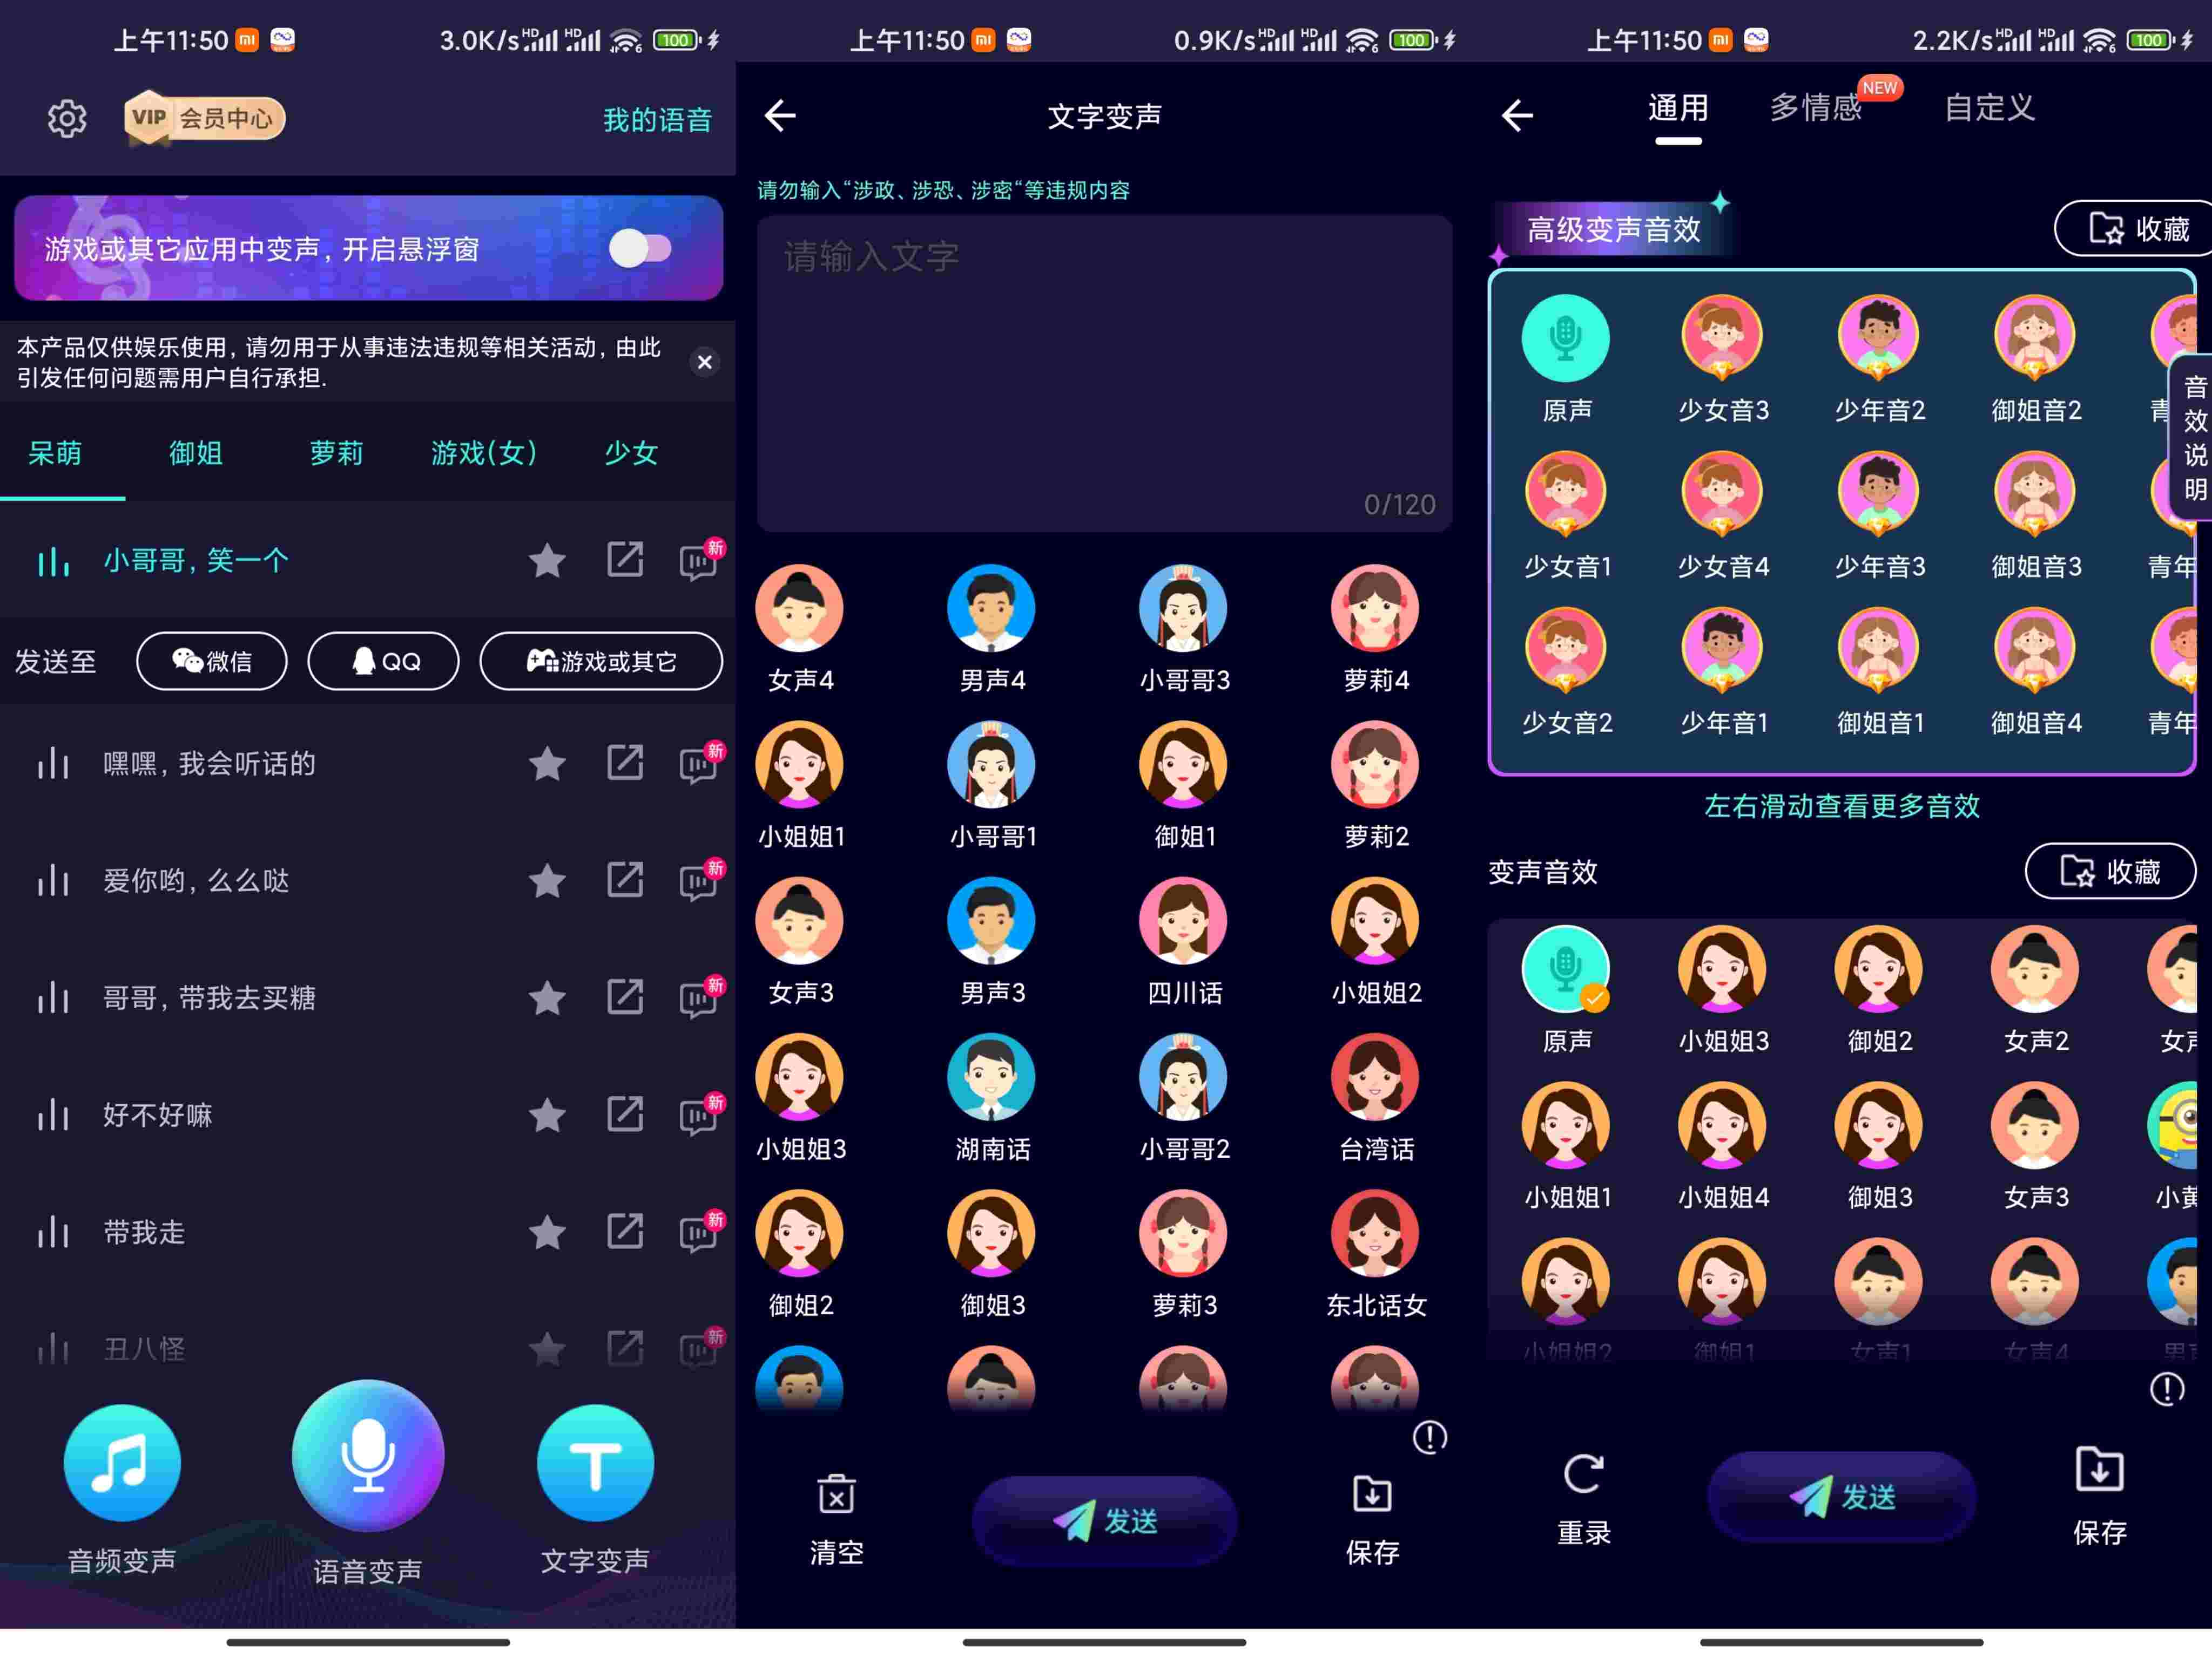Send clip to 游戏或其它

[x=601, y=661]
